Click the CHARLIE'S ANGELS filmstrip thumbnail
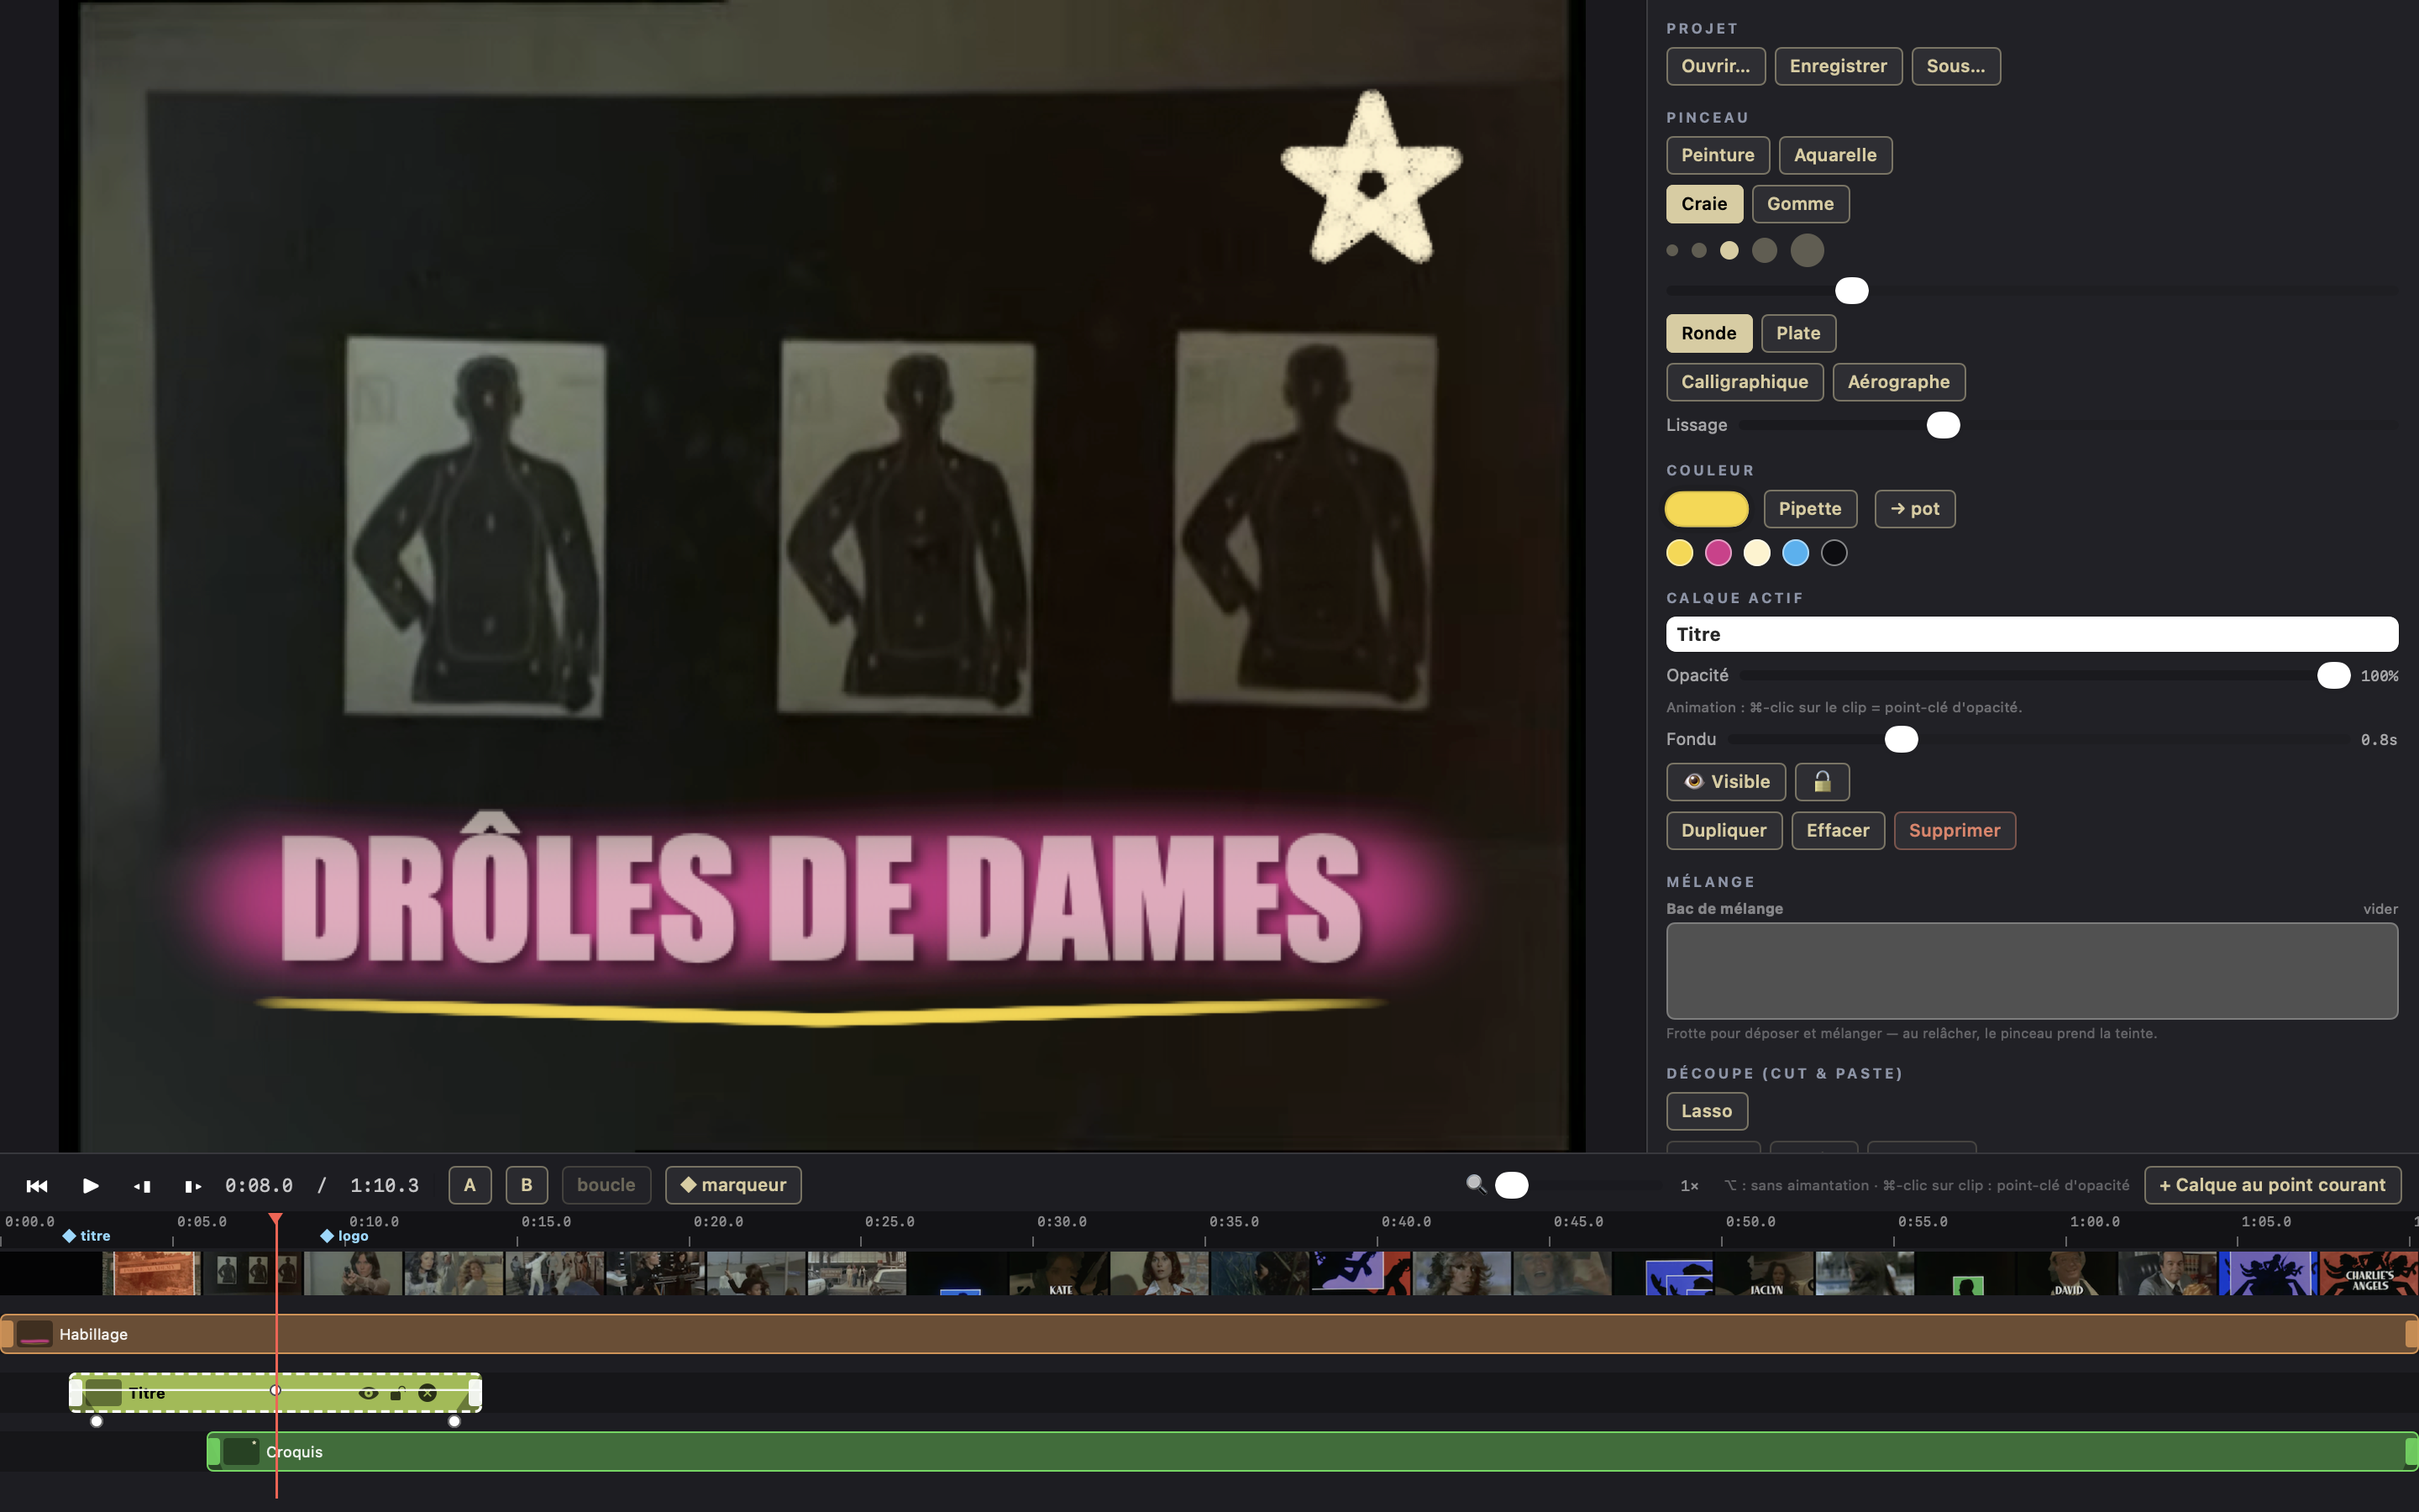 click(x=2368, y=1273)
